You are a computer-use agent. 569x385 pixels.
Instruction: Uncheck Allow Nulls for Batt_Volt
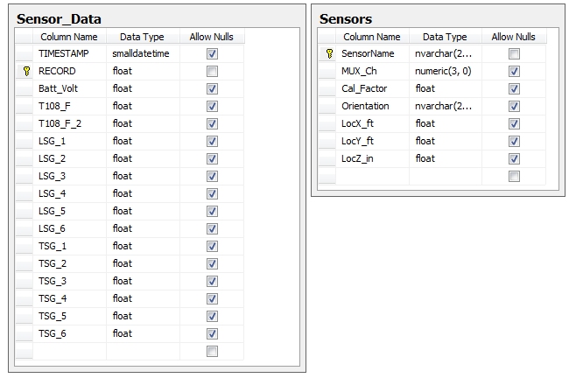213,89
